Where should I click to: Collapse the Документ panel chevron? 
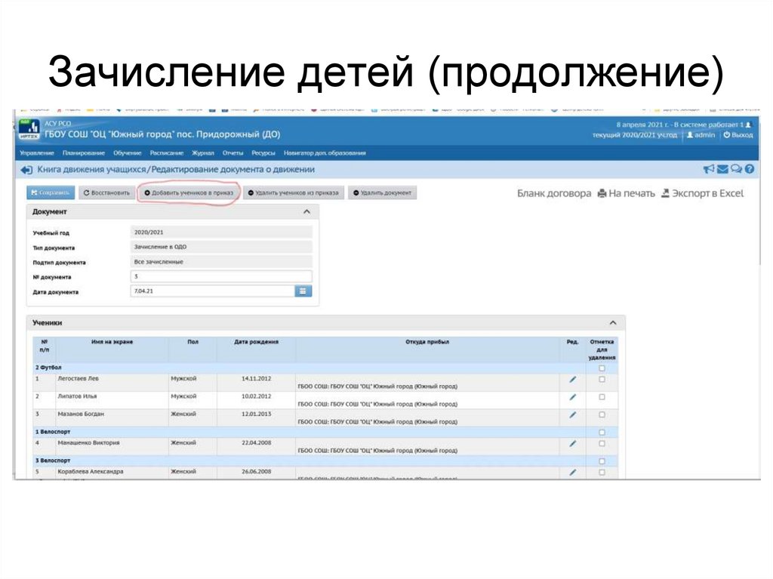tap(306, 211)
